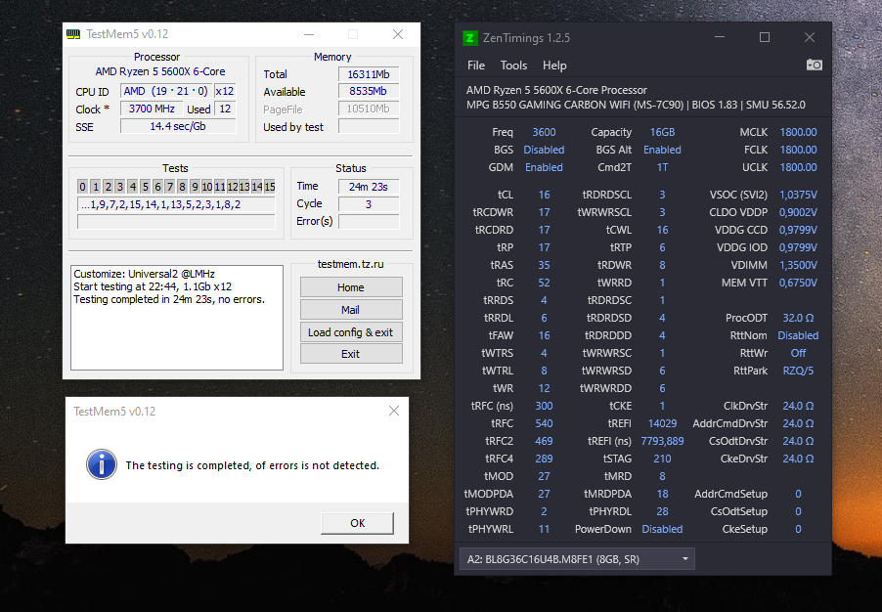882x612 pixels.
Task: Click the Mail button in TestMem5
Action: coord(351,310)
